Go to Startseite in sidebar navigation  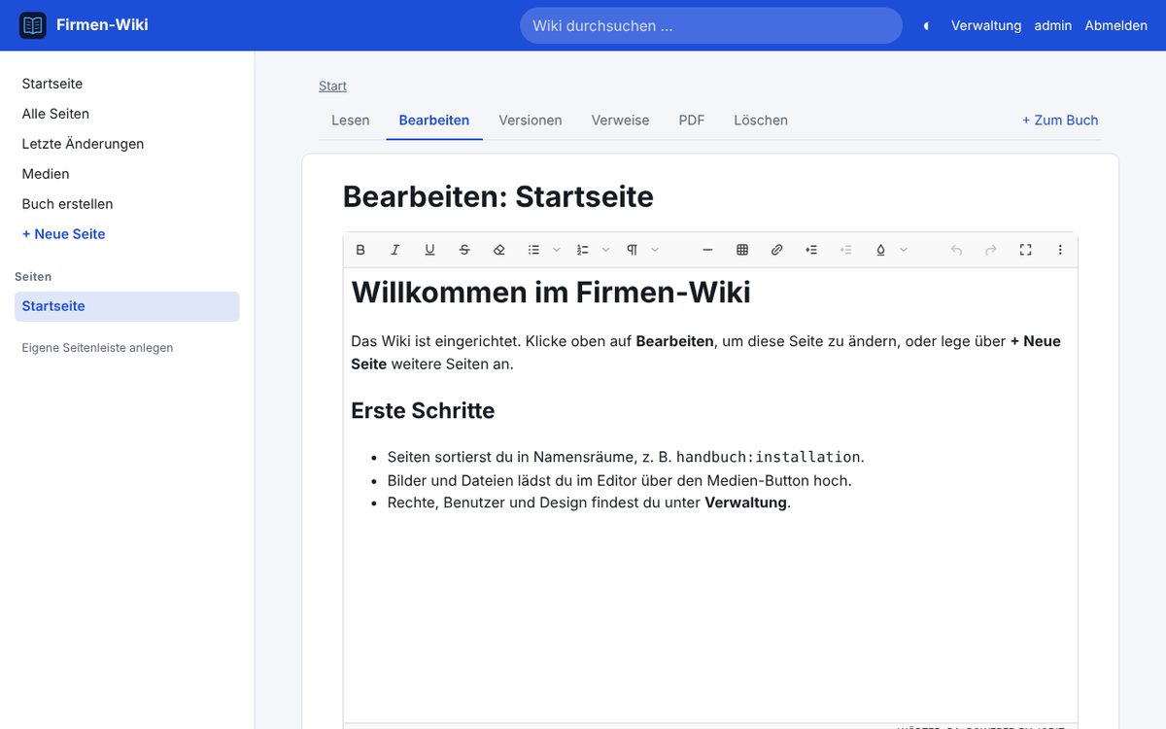(x=52, y=84)
